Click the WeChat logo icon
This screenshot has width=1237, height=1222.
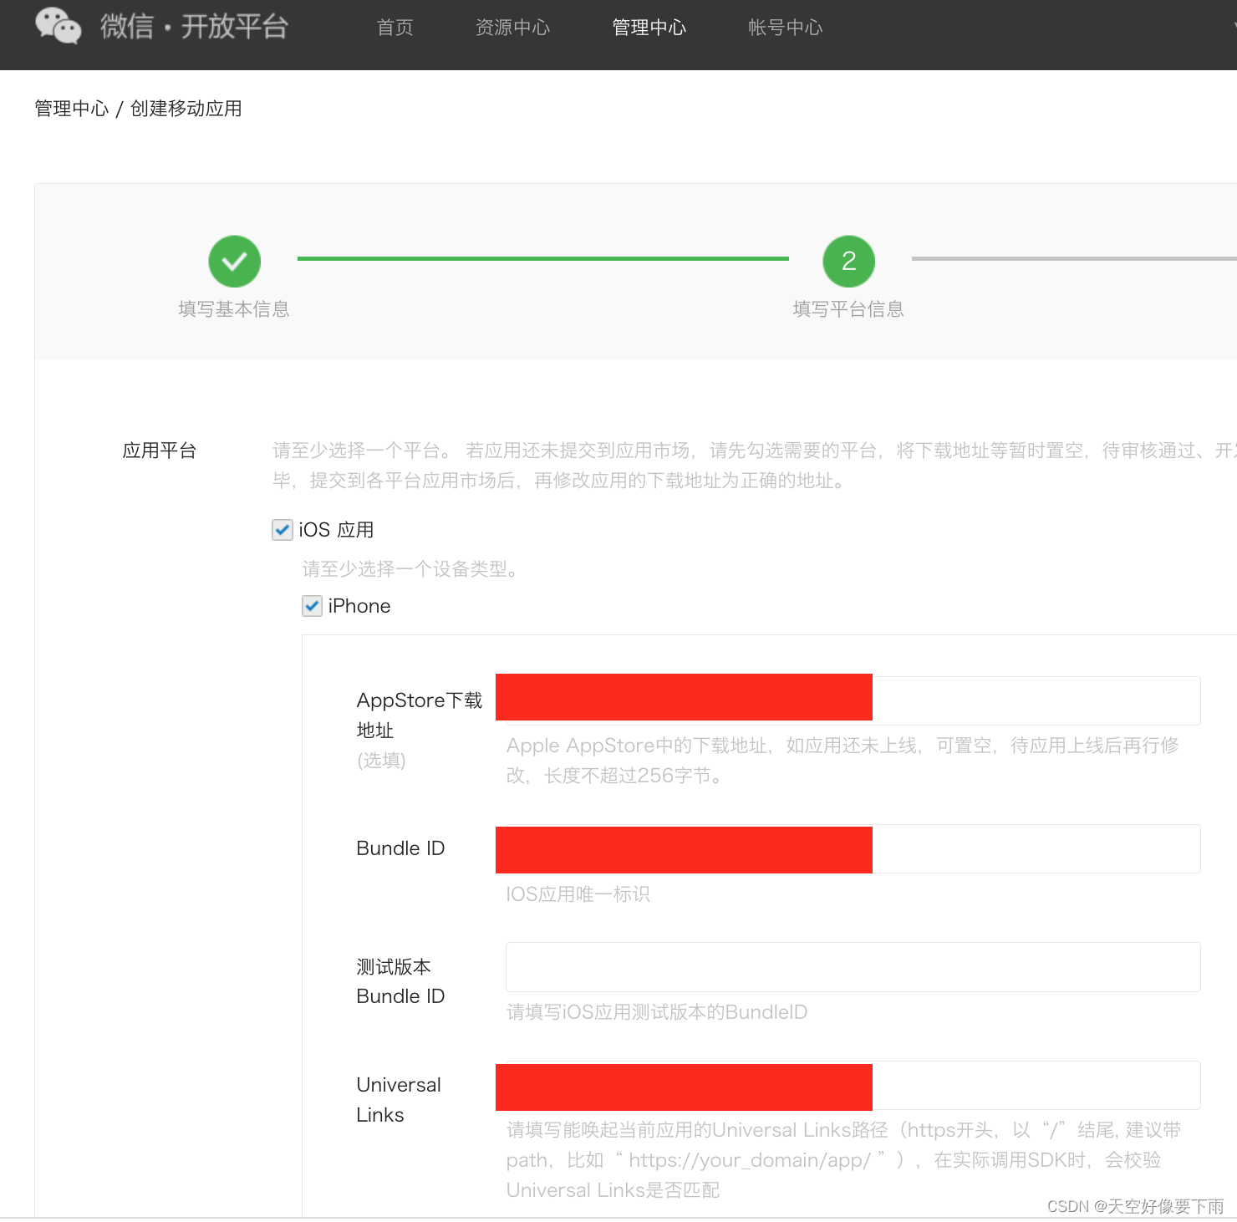point(58,25)
